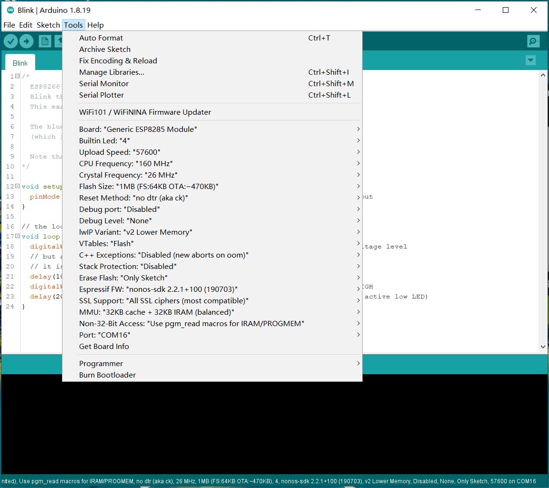Click editor scrollbar down arrow

(543, 347)
